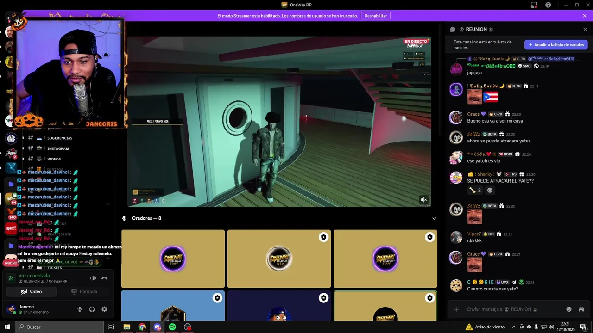
Task: Click the moderator shield on second speaker tile
Action: point(323,237)
